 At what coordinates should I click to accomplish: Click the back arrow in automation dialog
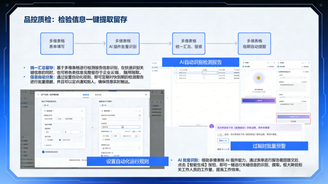(38, 95)
